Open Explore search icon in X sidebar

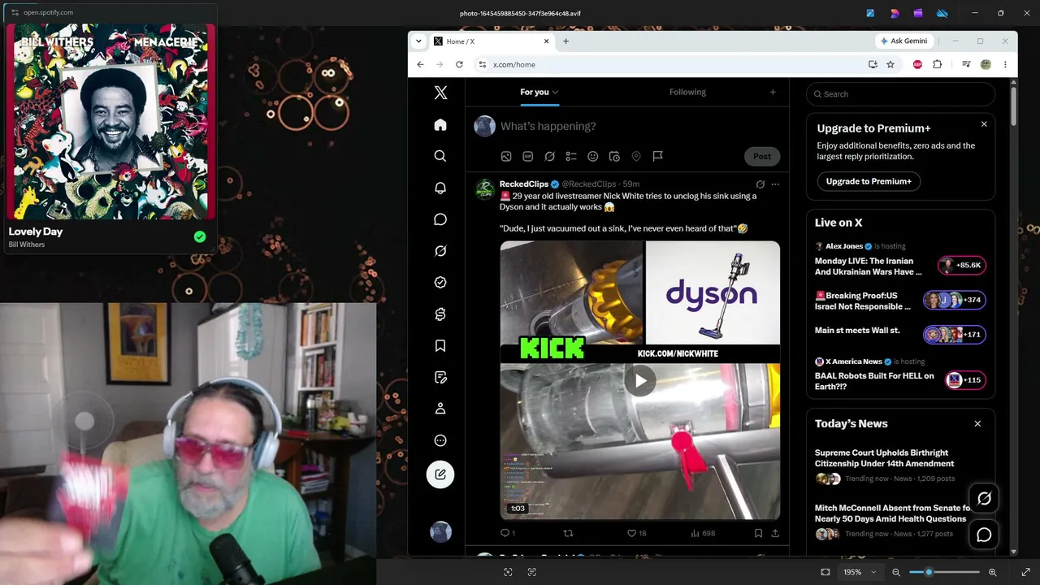[x=440, y=156]
